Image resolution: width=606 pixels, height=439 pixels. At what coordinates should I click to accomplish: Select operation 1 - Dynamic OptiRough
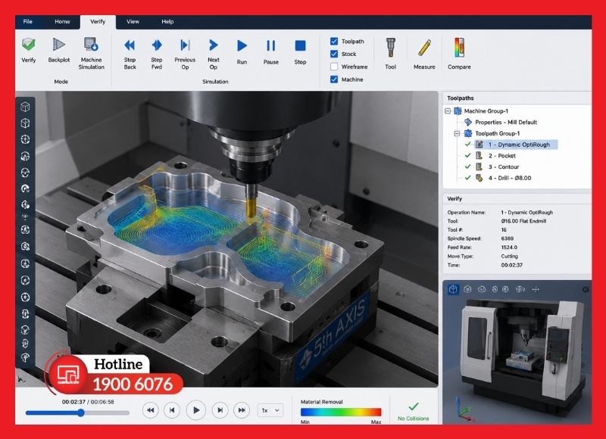tap(516, 145)
